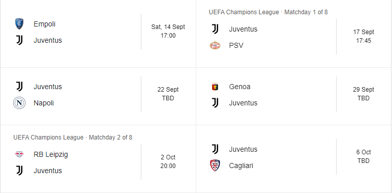Click the Empoli club crest
The height and width of the screenshot is (193, 392).
pos(19,24)
